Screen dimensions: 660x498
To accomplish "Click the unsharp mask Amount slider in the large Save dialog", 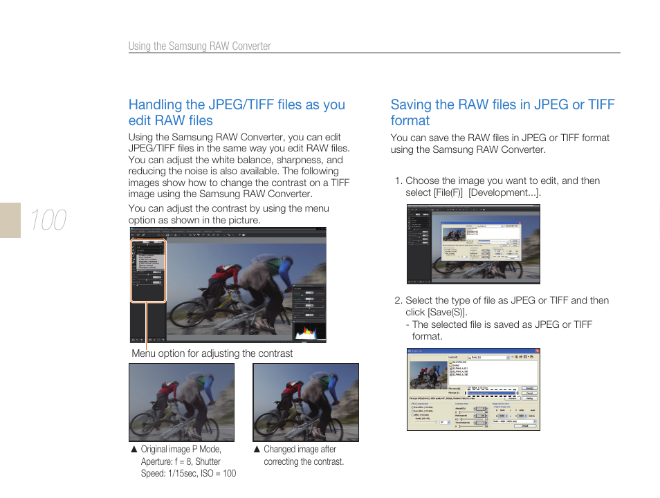I will pyautogui.click(x=471, y=412).
